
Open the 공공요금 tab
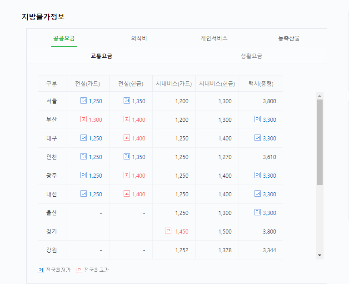64,38
